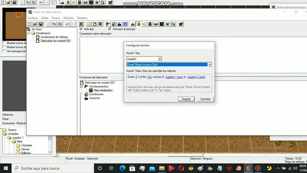The width and height of the screenshot is (307, 173).
Task: Undo last change in trigger editor toolbar
Action: (68, 24)
